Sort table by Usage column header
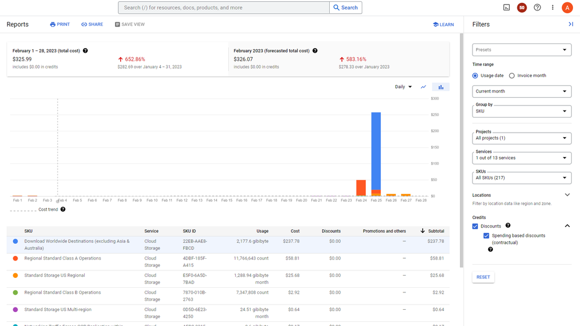The width and height of the screenshot is (580, 326). pos(262,231)
